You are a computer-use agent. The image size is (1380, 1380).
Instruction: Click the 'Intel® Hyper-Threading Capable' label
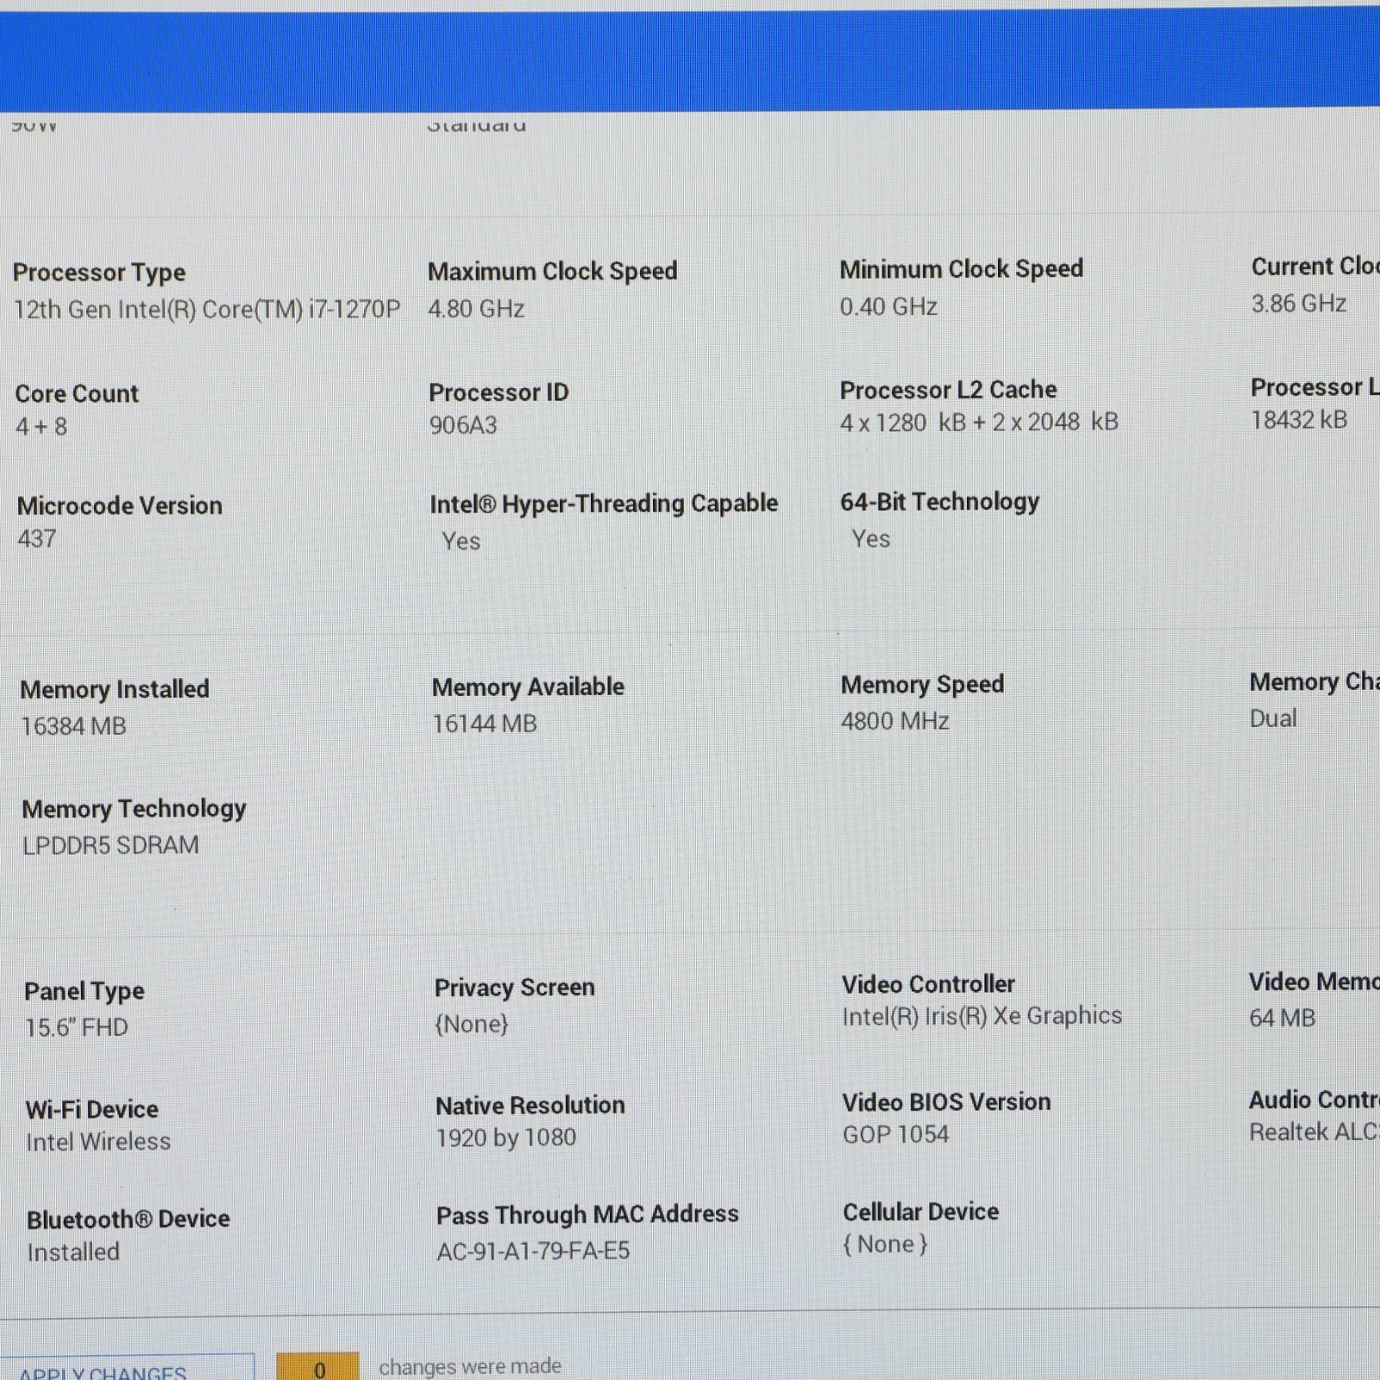tap(604, 504)
